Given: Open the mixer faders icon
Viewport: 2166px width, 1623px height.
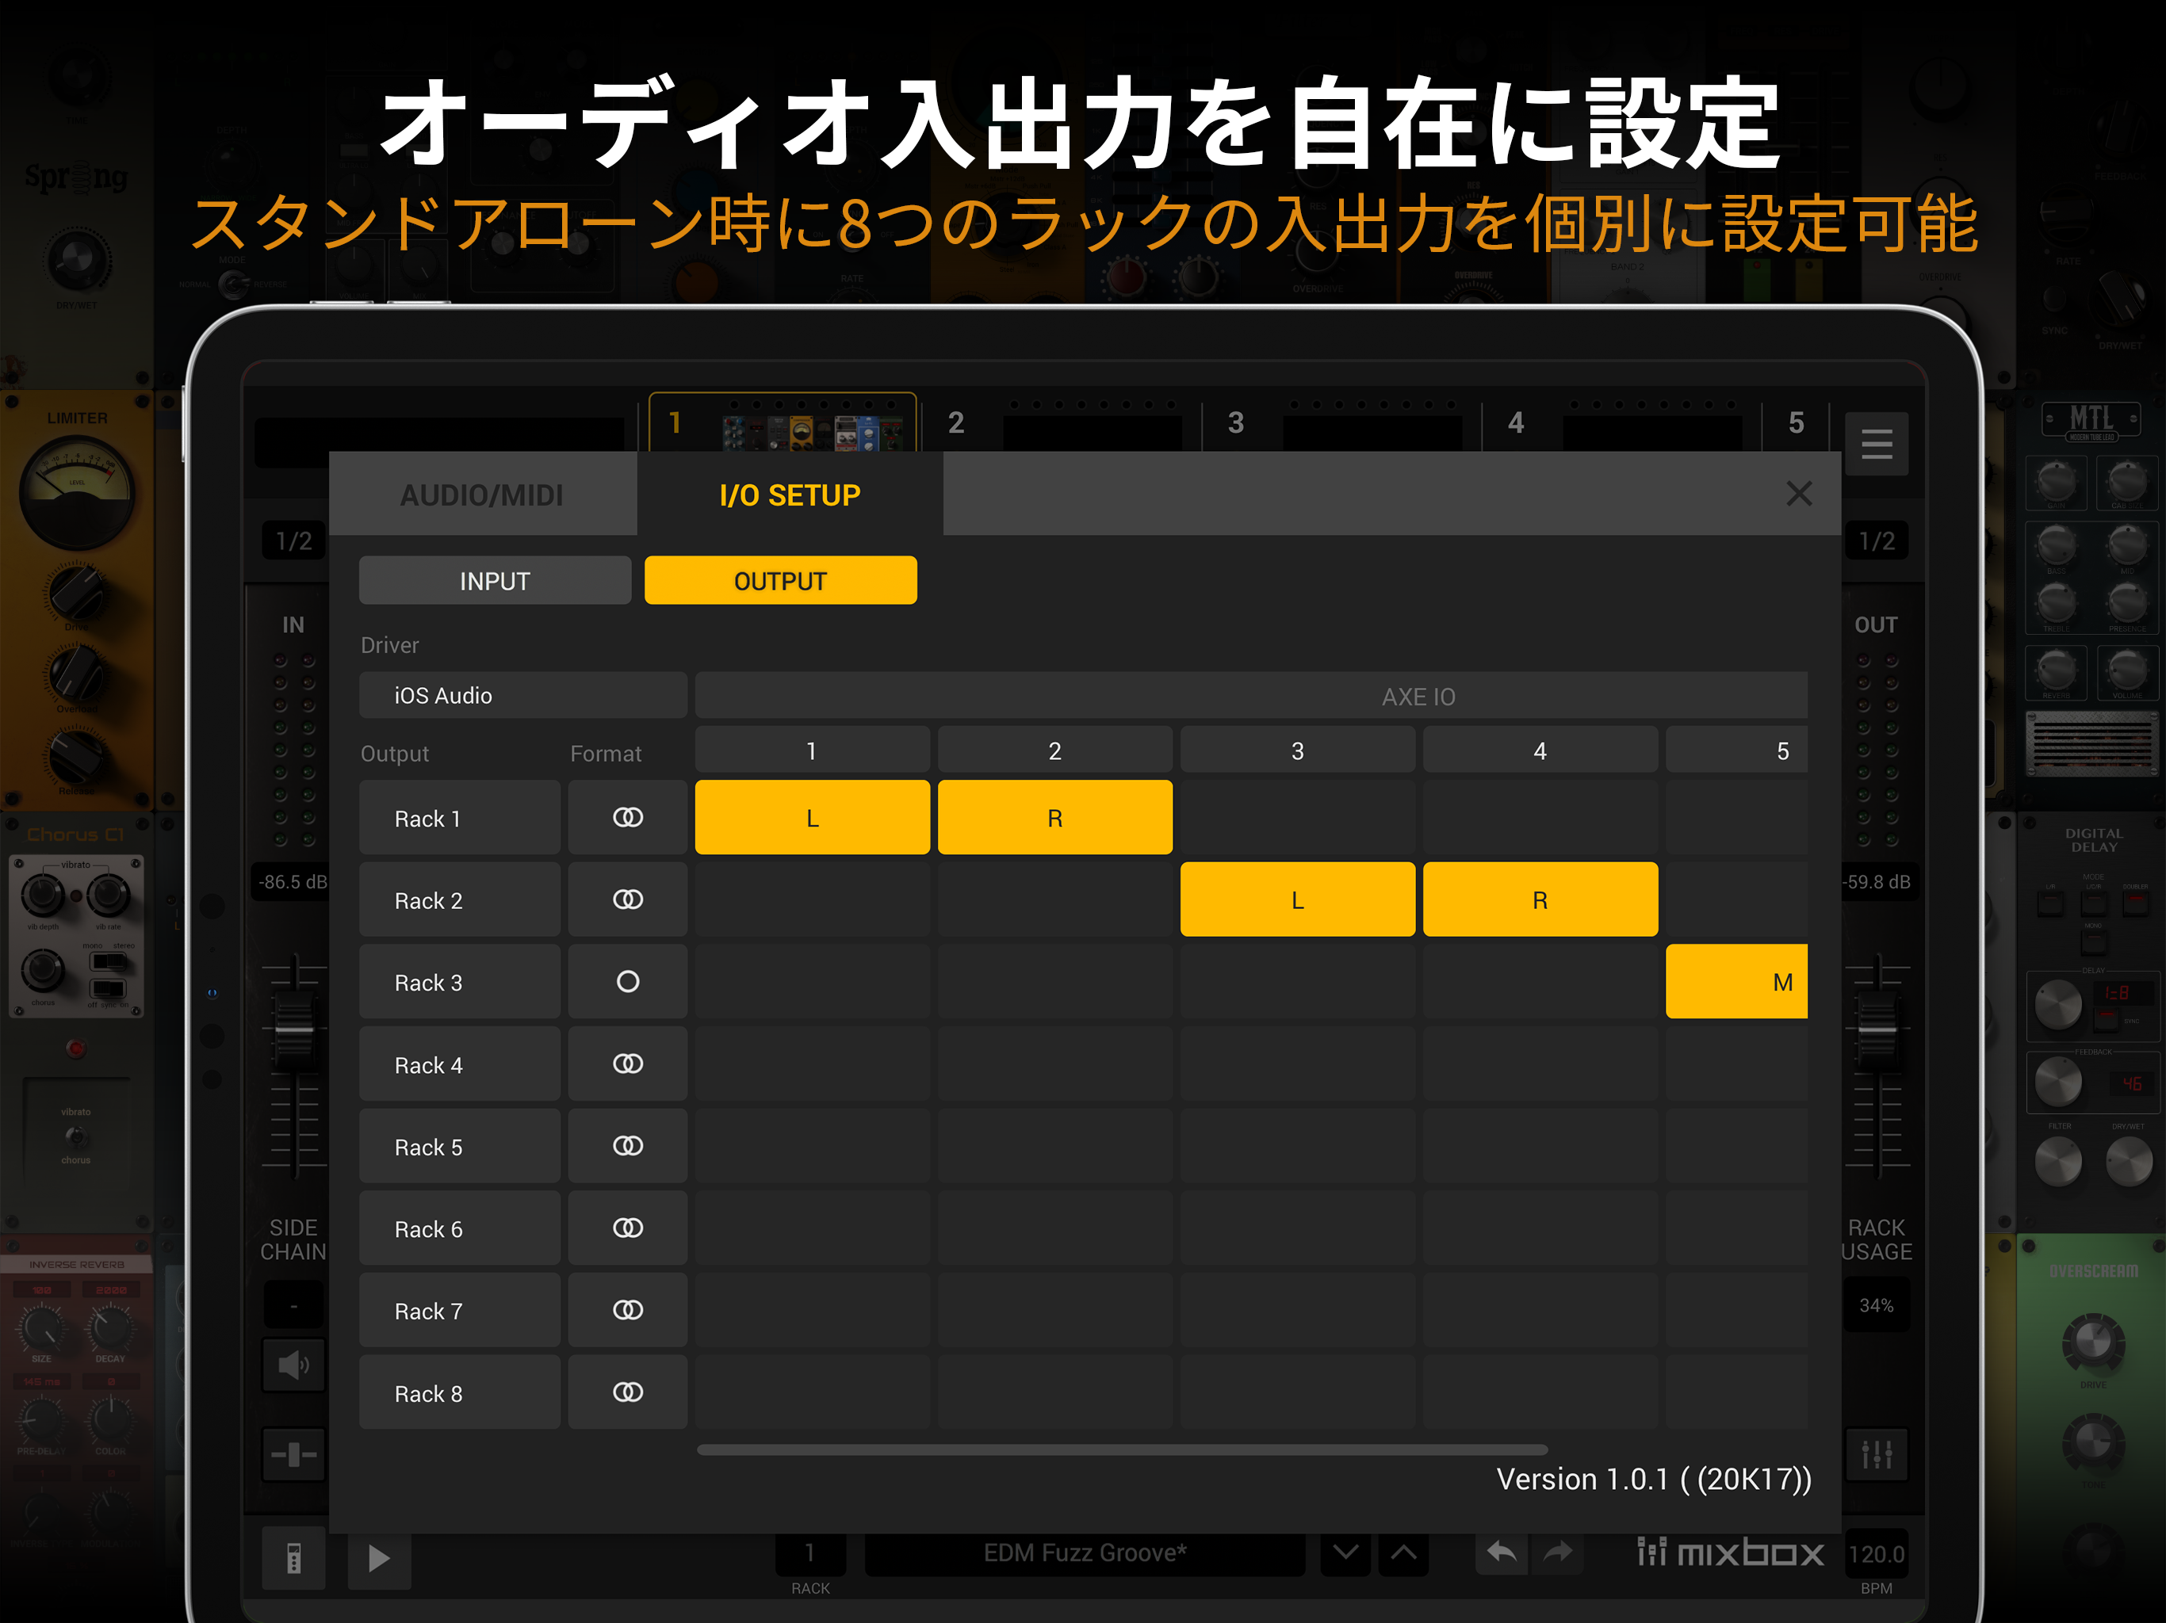Looking at the screenshot, I should 1876,1455.
